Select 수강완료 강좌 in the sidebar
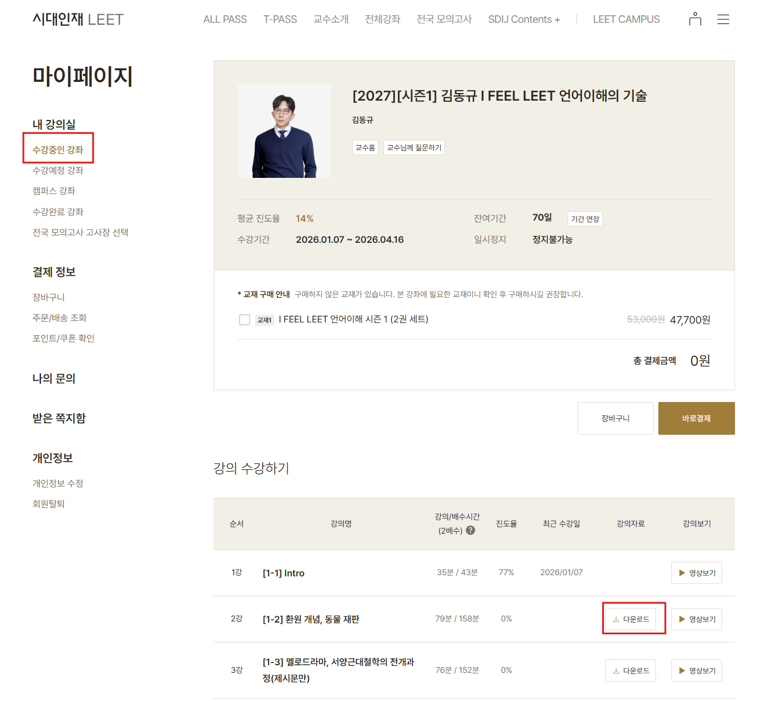The image size is (759, 701). [58, 212]
